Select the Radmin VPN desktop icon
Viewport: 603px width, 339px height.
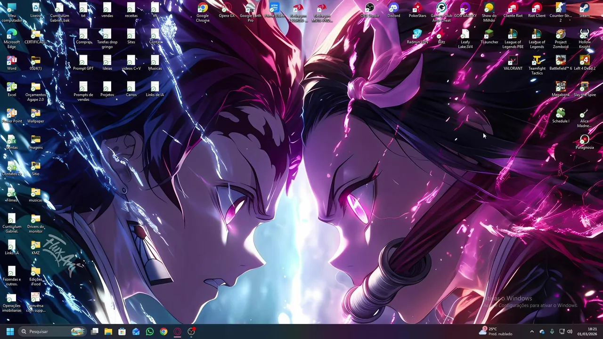[x=417, y=37]
